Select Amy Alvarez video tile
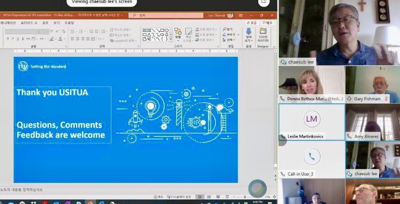Viewport: 400px width, 204px height. [x=373, y=122]
